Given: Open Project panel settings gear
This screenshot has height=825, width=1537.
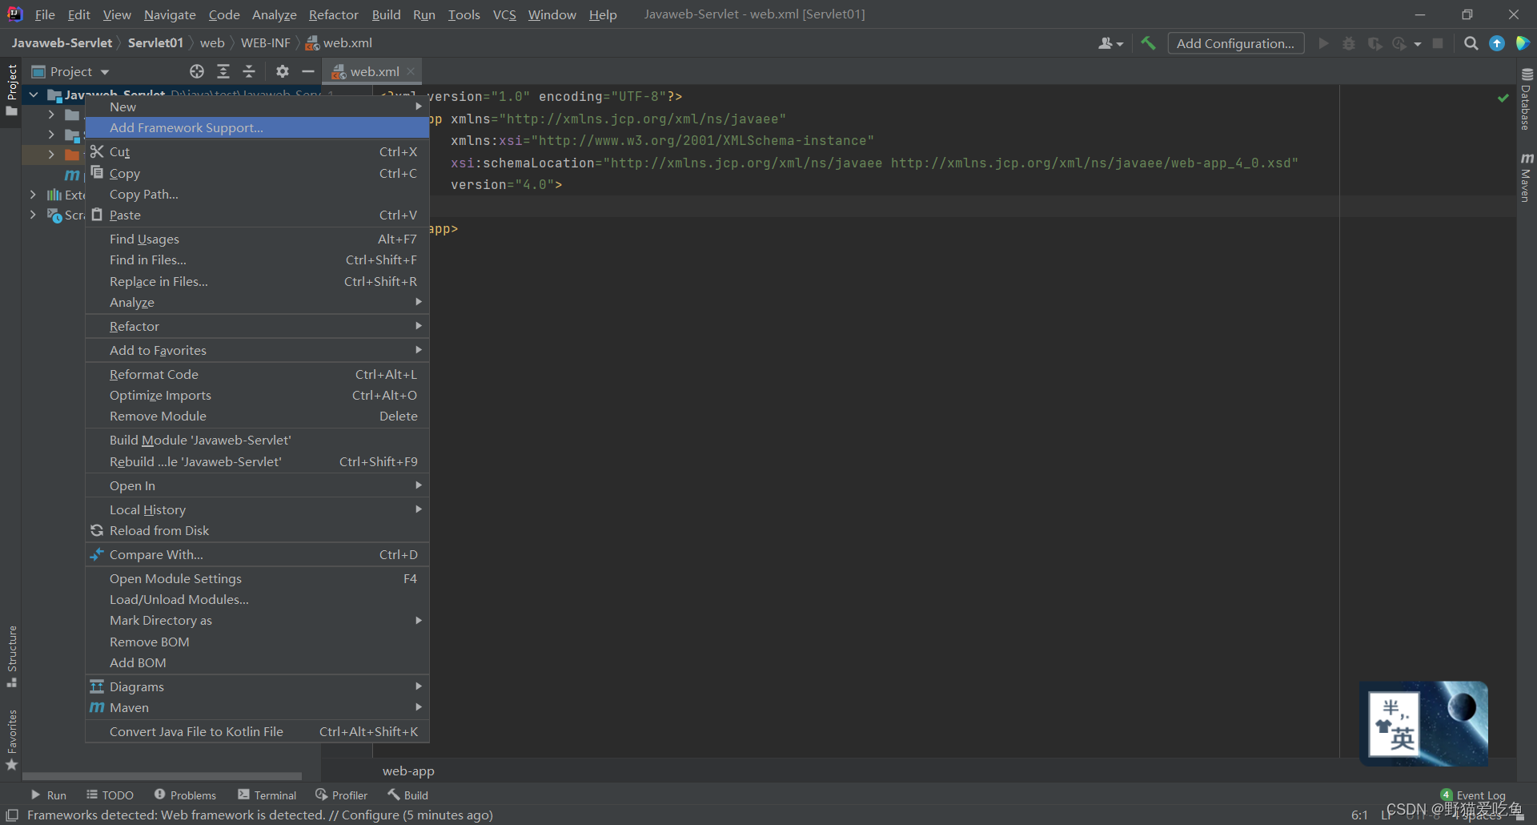Looking at the screenshot, I should pos(283,71).
